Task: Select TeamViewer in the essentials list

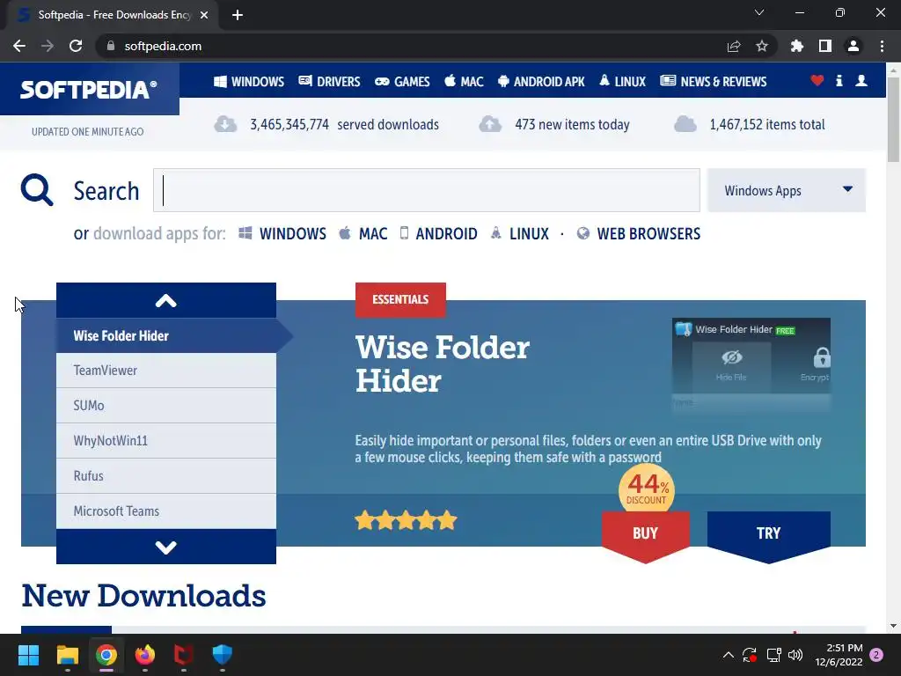Action: click(x=166, y=371)
